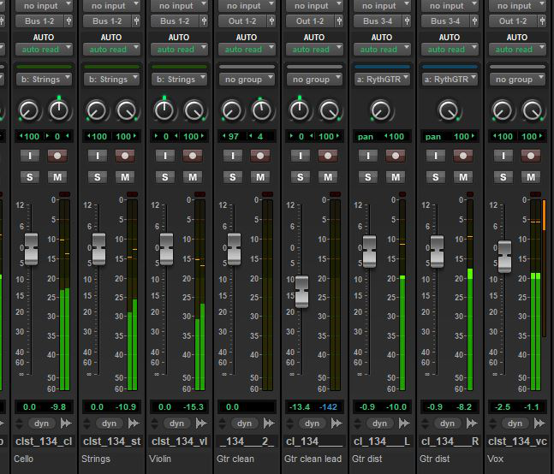Click Violin track output window arrow icon
554x474 pixels.
click(201, 423)
